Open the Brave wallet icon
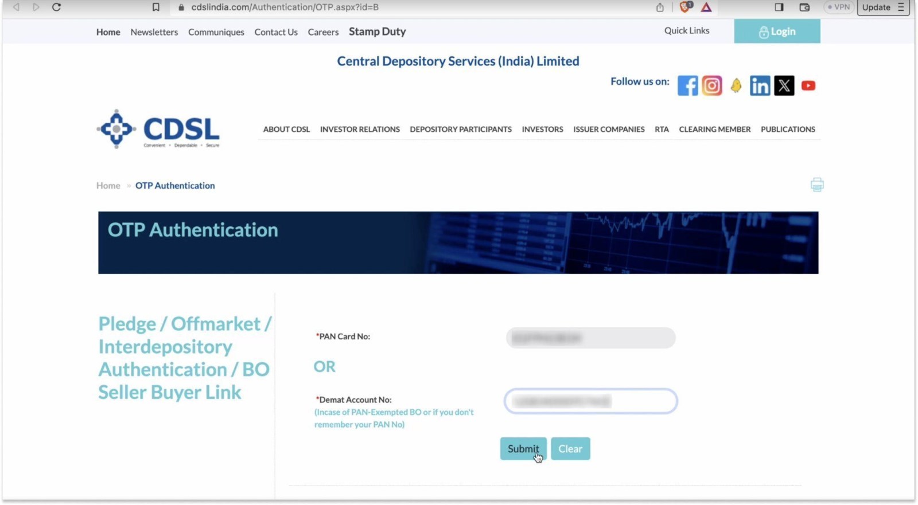918x505 pixels. pyautogui.click(x=804, y=7)
